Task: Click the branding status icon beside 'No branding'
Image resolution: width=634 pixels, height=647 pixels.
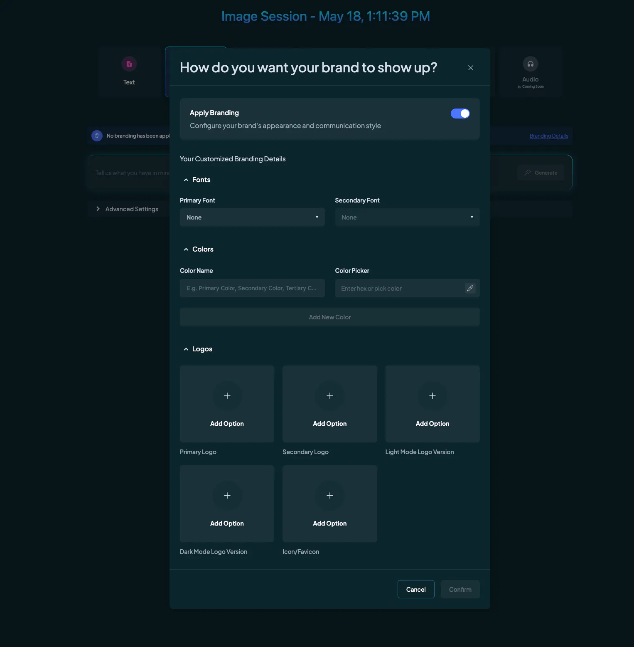Action: click(97, 136)
